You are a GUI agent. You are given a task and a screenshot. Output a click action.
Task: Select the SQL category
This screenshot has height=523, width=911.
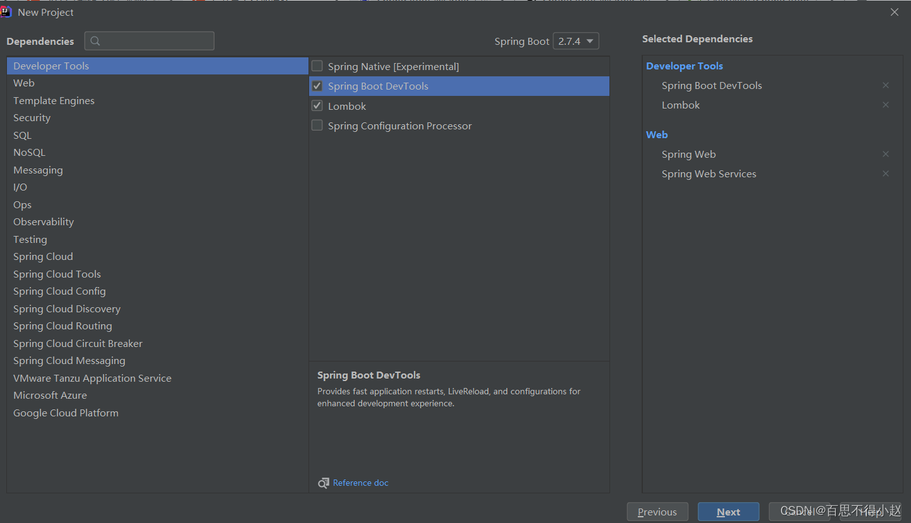click(x=157, y=135)
